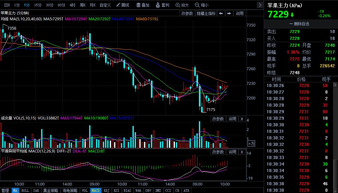Select the BIAS indicator tab
The image size is (338, 193).
tap(127, 191)
